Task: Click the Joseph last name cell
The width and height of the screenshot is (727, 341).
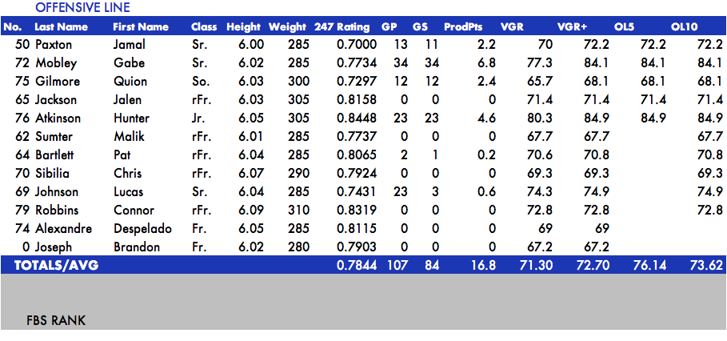Action: [x=54, y=247]
